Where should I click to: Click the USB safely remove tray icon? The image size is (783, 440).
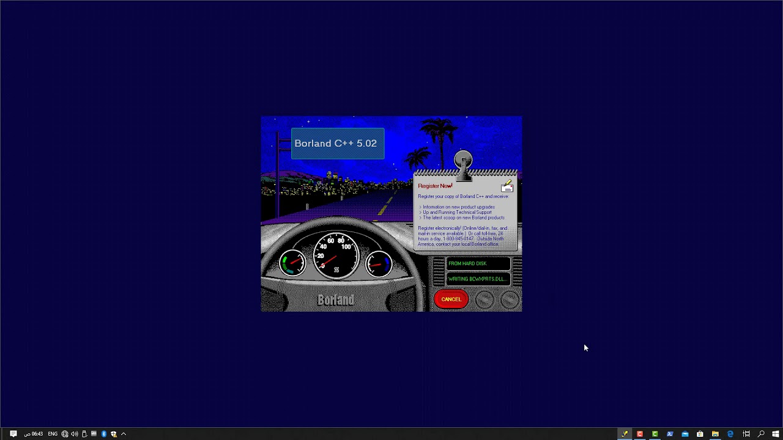click(84, 434)
